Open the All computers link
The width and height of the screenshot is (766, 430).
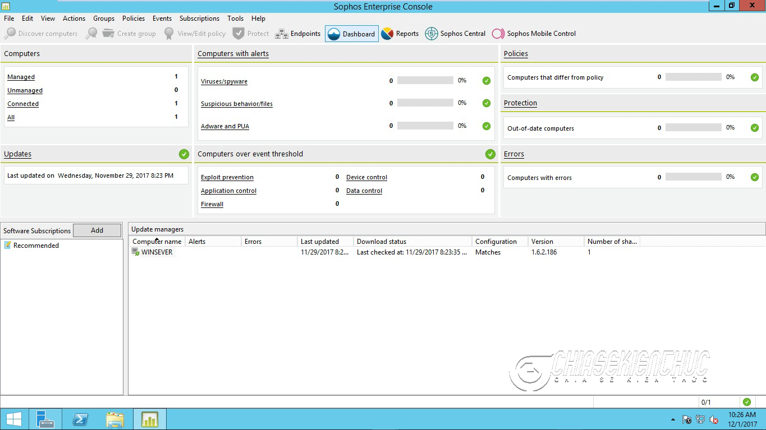(11, 117)
